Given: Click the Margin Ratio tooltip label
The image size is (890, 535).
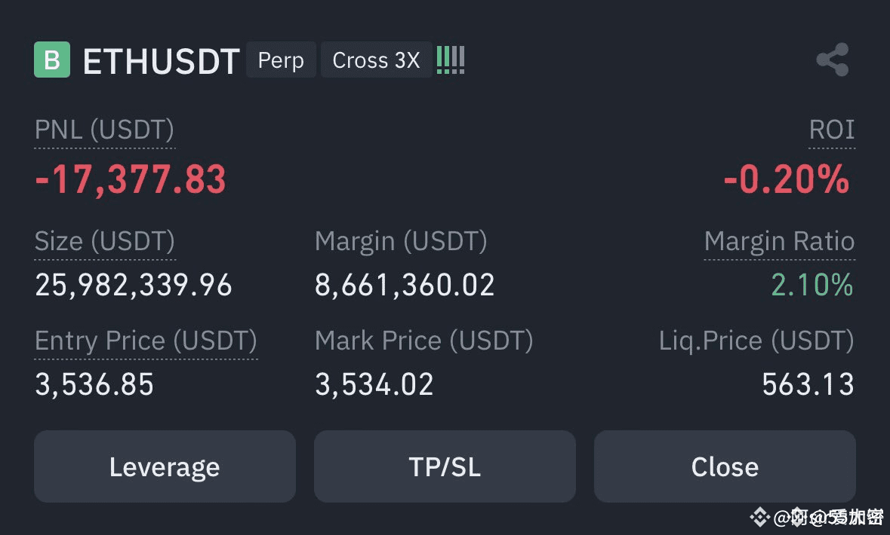Looking at the screenshot, I should pos(779,241).
